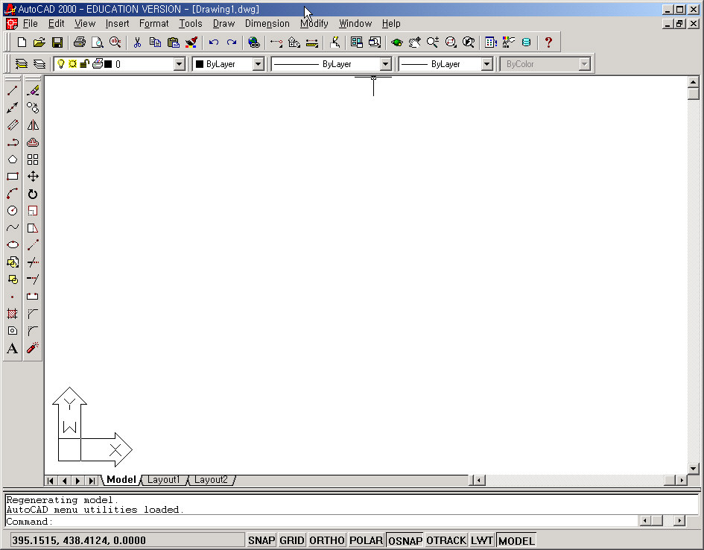Image resolution: width=704 pixels, height=550 pixels.
Task: Click the Print icon in the toolbar
Action: click(80, 42)
